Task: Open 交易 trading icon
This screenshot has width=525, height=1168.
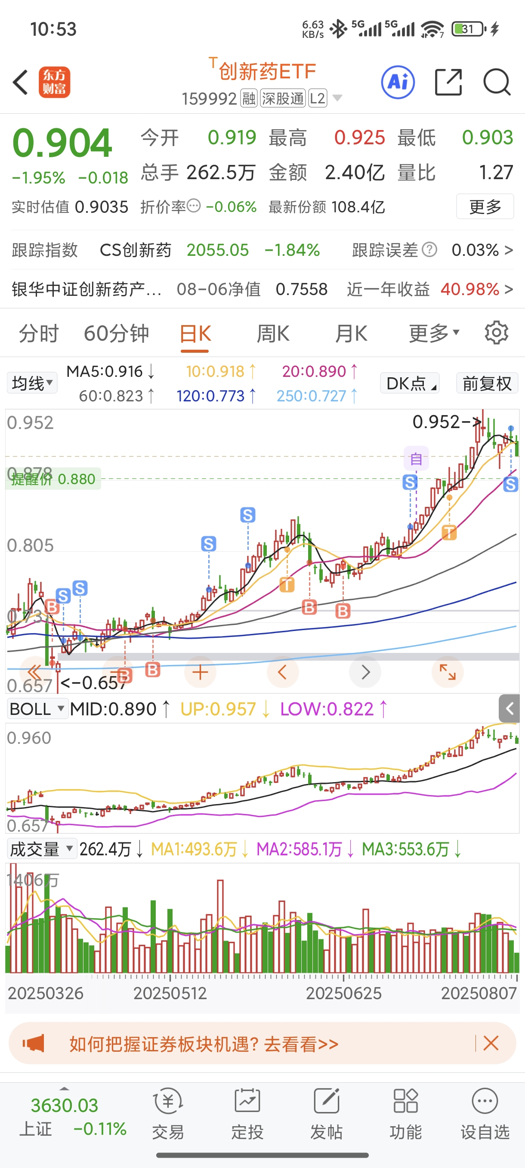Action: 168,1115
